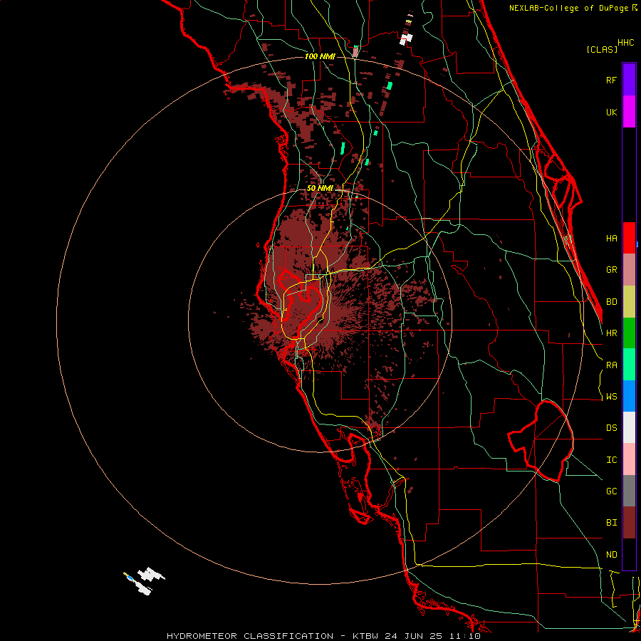This screenshot has height=641, width=641.
Task: Pick the mint green RA legend swatch
Action: coord(629,365)
